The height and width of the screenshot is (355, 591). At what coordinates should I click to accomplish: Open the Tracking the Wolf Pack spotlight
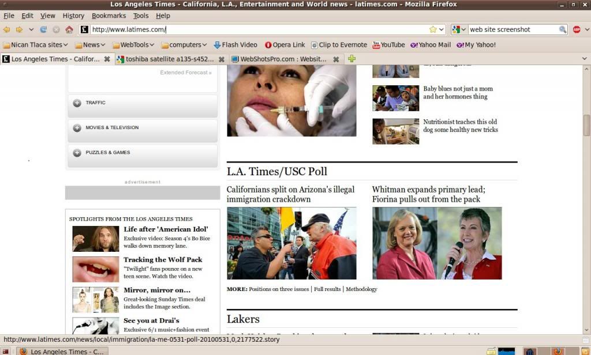point(163,260)
